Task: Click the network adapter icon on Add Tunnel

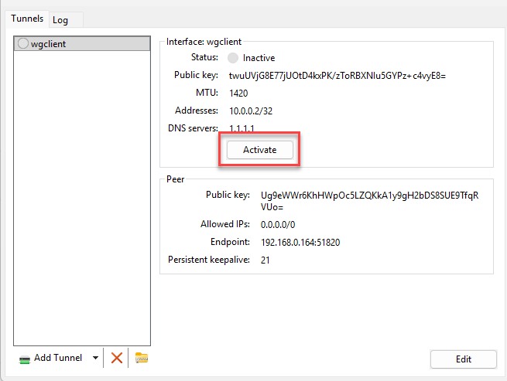Action: [x=25, y=359]
